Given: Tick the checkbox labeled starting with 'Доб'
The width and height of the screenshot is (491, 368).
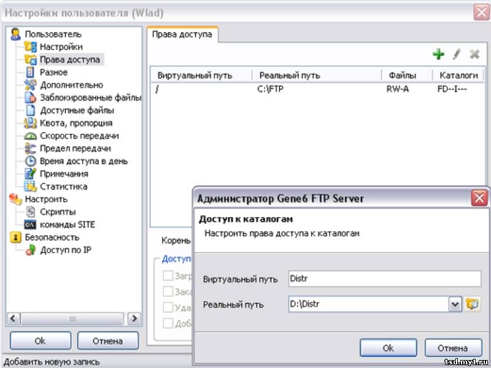Looking at the screenshot, I should click(168, 323).
